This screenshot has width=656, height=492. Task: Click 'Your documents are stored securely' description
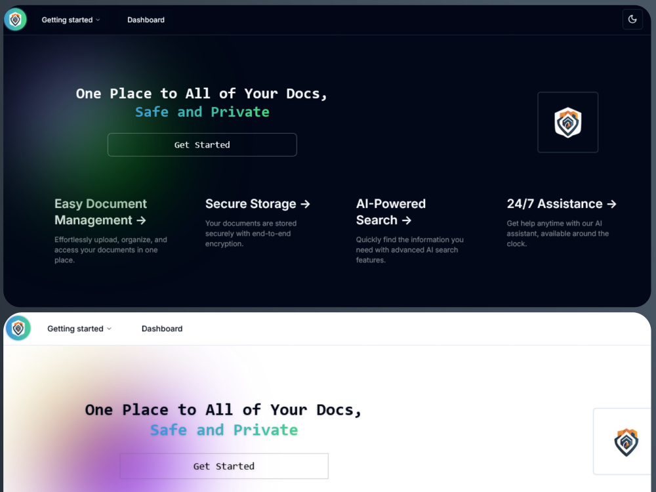[251, 234]
